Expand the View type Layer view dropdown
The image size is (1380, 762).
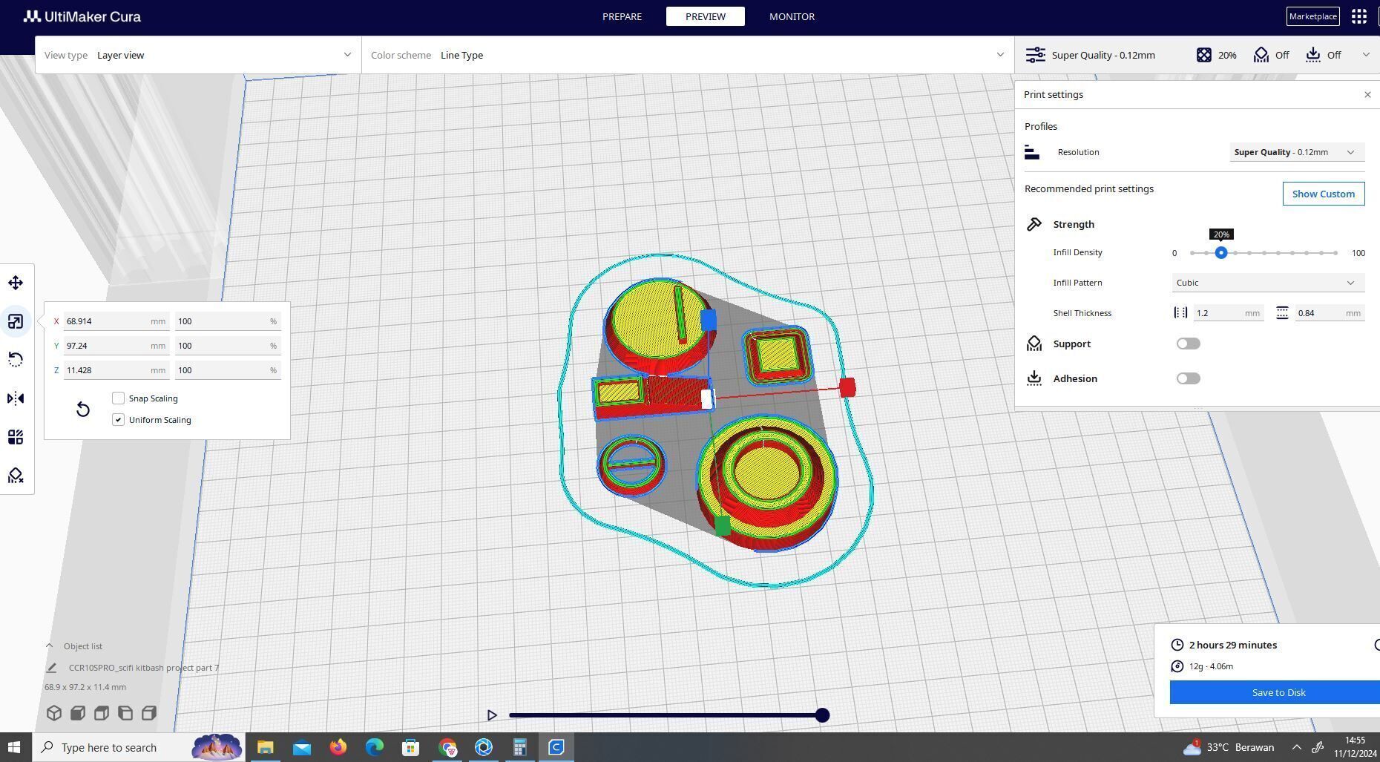(198, 55)
